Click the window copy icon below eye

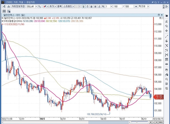(167, 70)
